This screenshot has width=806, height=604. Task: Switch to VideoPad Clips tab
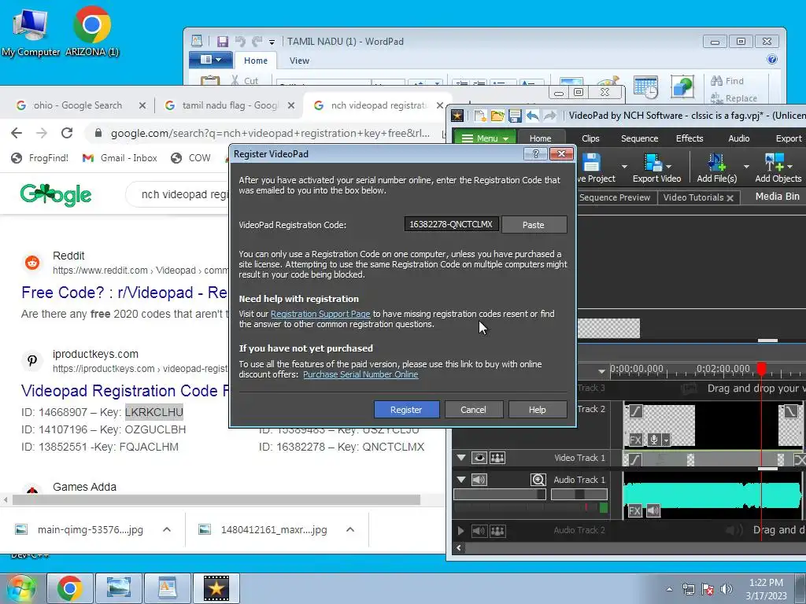[590, 138]
